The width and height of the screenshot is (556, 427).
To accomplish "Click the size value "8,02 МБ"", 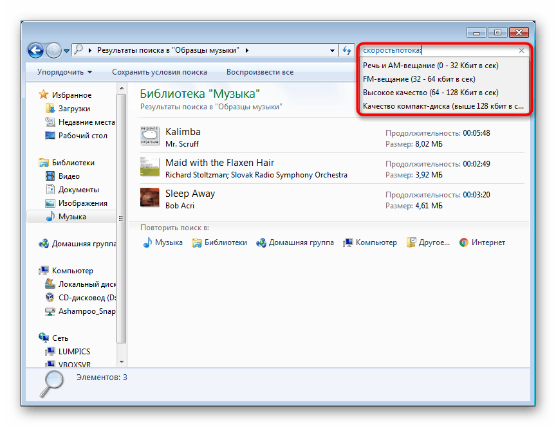I will click(429, 144).
